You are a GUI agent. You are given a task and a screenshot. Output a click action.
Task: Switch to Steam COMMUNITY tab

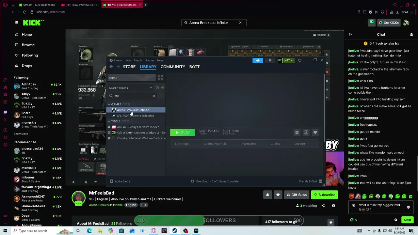(x=173, y=67)
